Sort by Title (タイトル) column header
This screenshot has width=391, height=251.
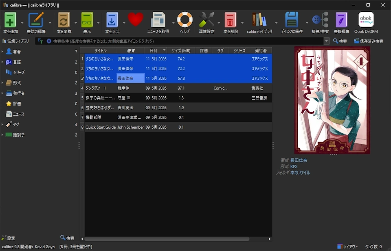(100, 50)
